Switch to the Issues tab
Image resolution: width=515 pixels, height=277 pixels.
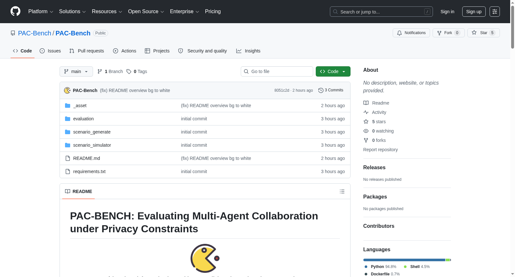click(50, 51)
